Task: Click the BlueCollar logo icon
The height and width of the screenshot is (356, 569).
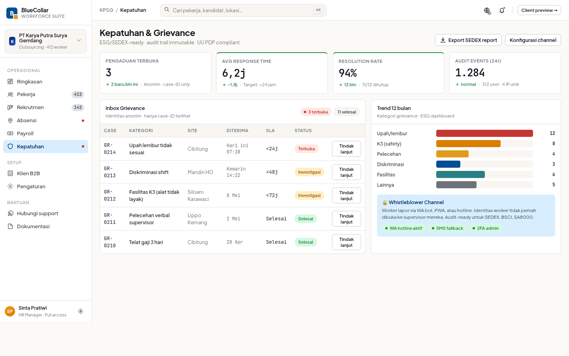Action: [12, 13]
